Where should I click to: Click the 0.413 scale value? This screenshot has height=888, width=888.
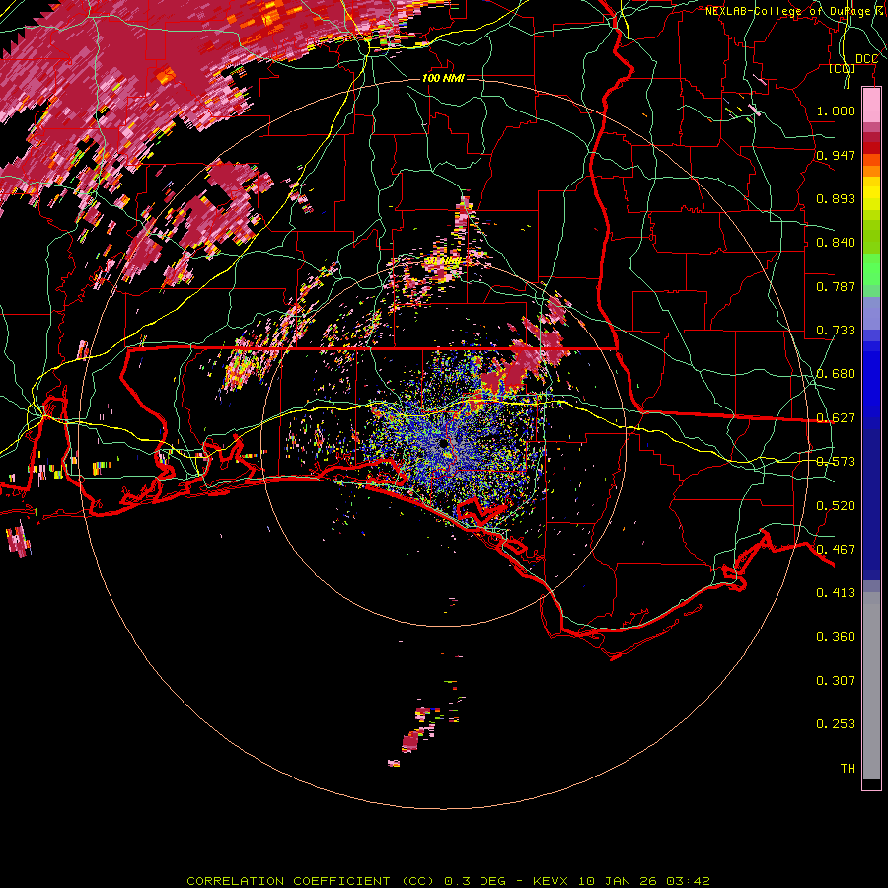coord(836,593)
